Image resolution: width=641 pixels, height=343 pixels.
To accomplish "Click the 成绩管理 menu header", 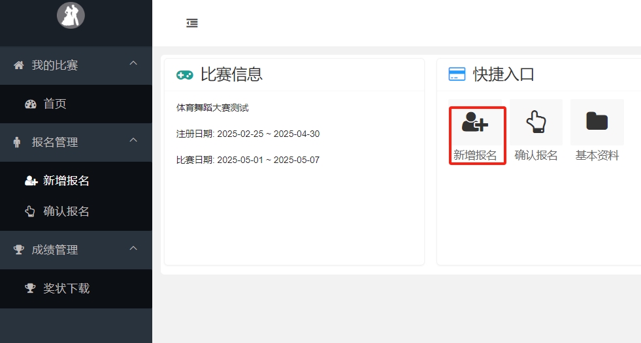I will click(x=55, y=250).
